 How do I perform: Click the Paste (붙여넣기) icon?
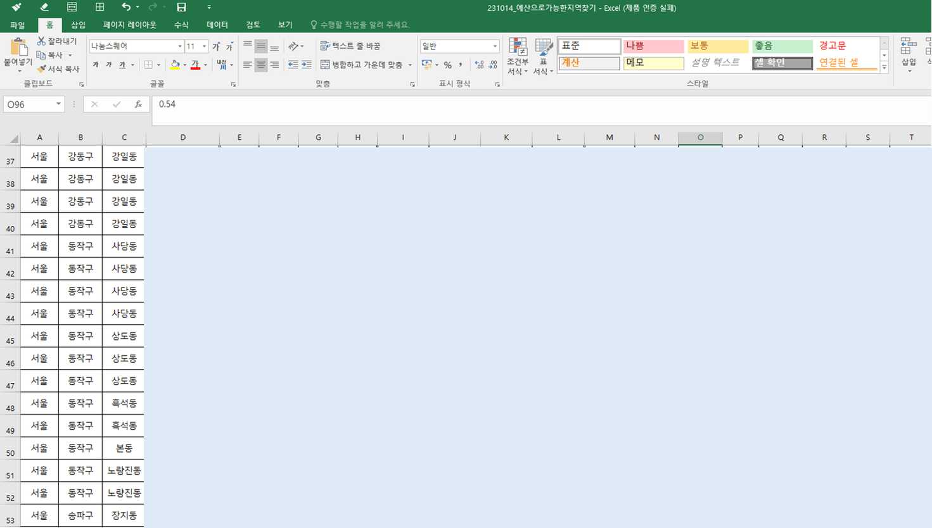coord(18,47)
